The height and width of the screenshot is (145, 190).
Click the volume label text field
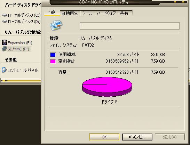coord(129,26)
